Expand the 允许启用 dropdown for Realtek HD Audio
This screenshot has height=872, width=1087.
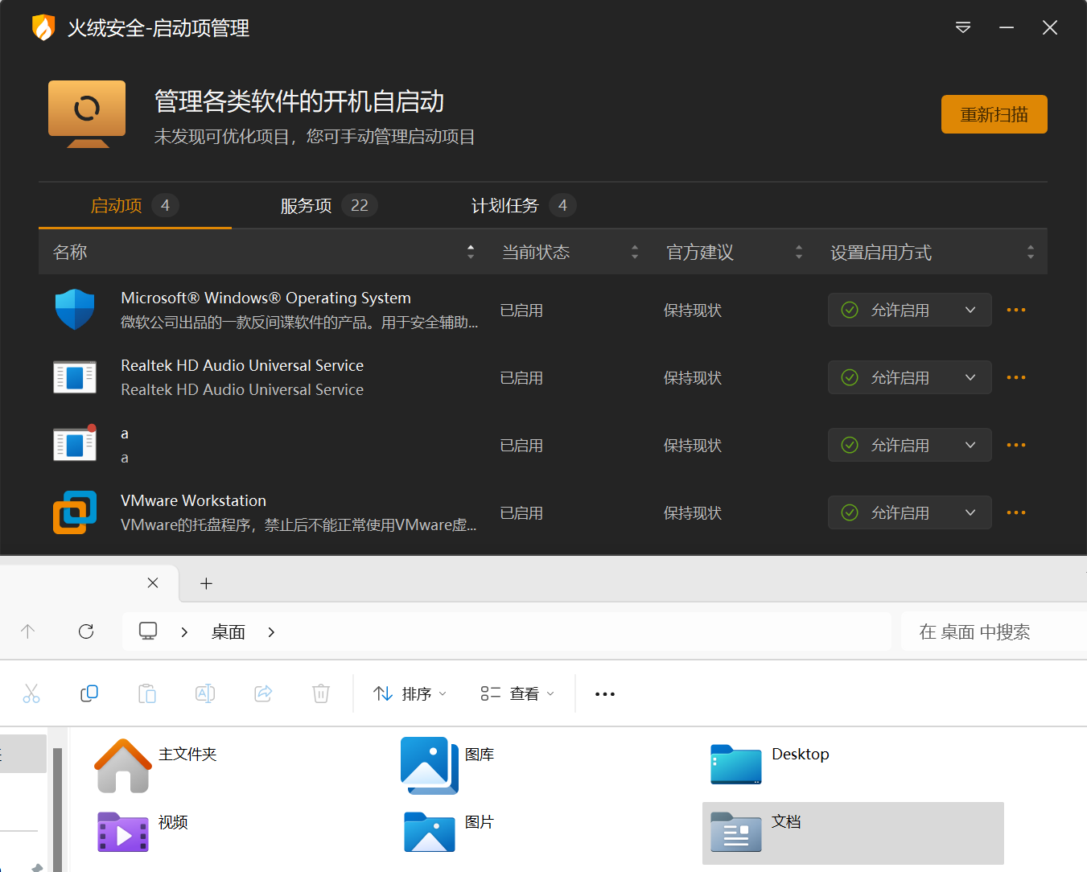pos(909,377)
